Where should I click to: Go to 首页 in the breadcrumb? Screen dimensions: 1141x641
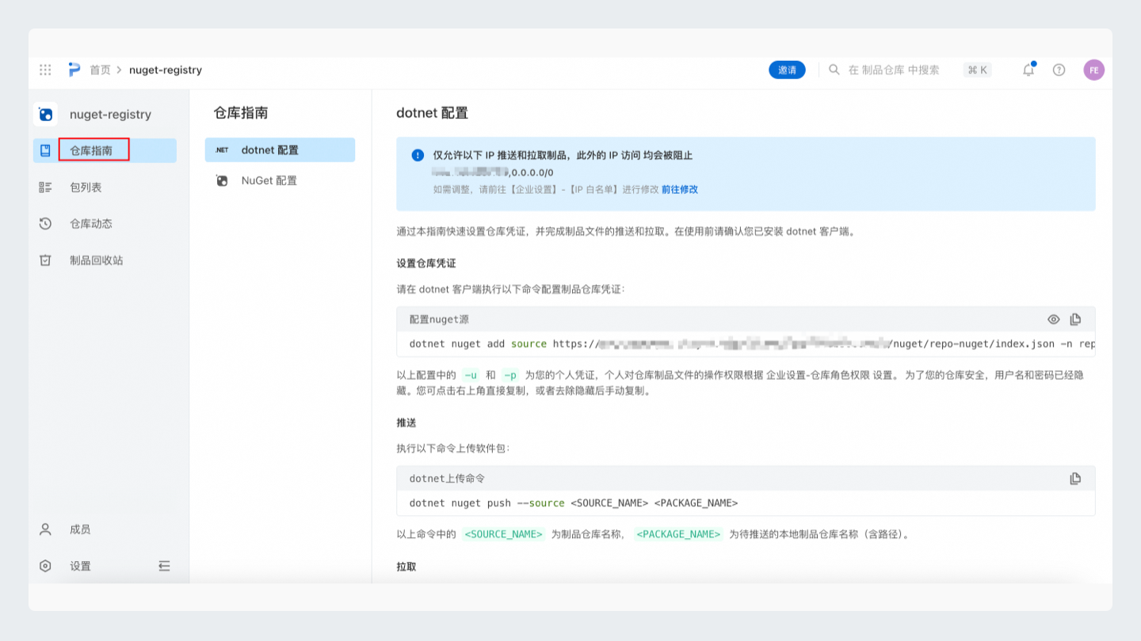[x=100, y=70]
